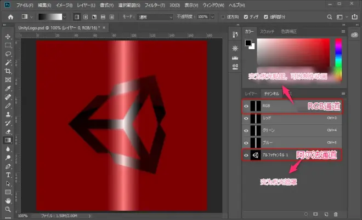The height and width of the screenshot is (220, 362).
Task: Select the Frame tool
Action: (x=8, y=80)
